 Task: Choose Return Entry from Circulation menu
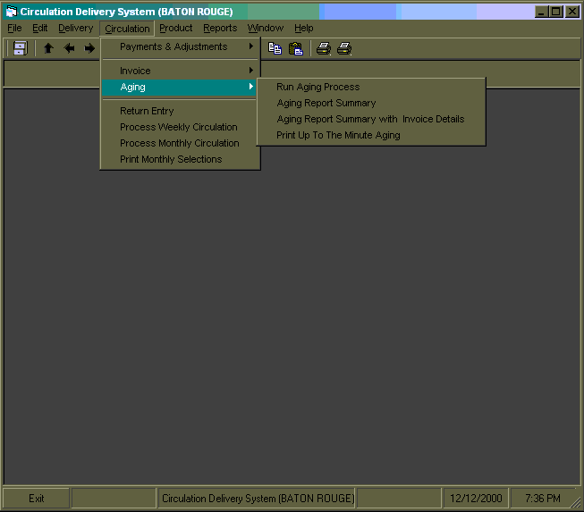[x=180, y=111]
